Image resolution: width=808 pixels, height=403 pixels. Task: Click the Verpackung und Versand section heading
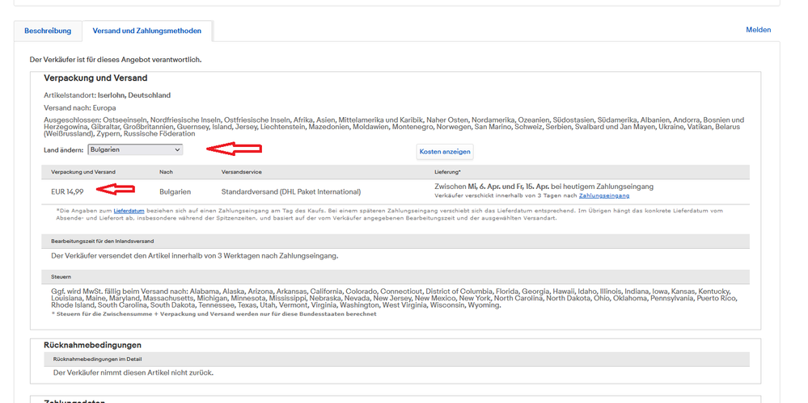point(95,78)
